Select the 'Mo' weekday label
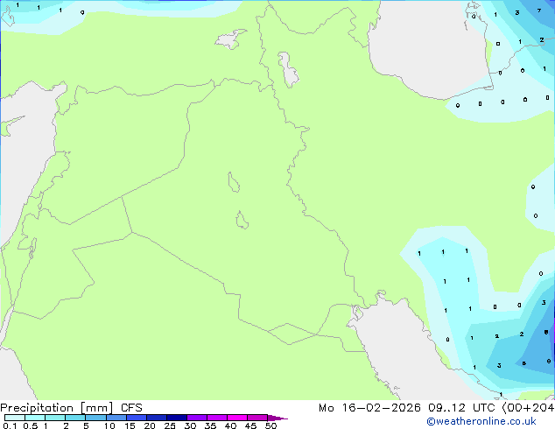The height and width of the screenshot is (429, 555). (x=327, y=408)
